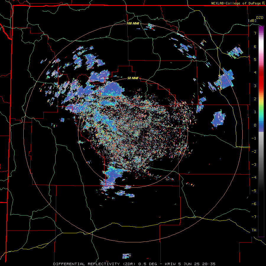266x266 pixels.
Task: Click the TH threshold label on scale
Action: click(x=254, y=230)
